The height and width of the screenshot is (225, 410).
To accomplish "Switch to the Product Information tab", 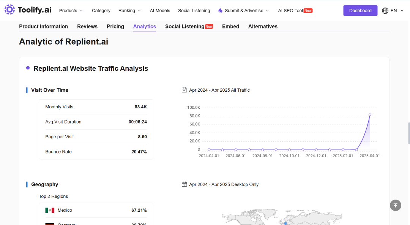I will [x=43, y=27].
